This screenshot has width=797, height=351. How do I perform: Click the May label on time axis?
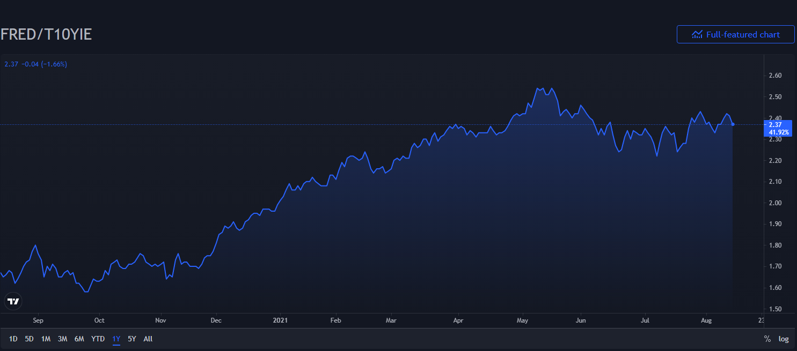(522, 320)
